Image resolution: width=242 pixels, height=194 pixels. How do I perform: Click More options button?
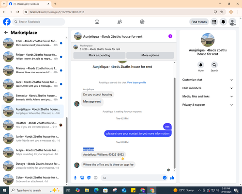(150, 55)
